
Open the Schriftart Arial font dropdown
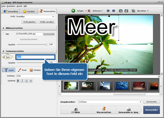29,76
